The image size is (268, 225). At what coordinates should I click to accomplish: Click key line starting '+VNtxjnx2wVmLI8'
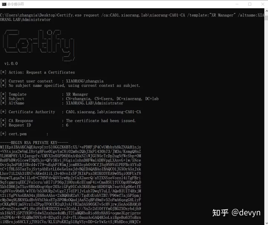(x=70, y=151)
